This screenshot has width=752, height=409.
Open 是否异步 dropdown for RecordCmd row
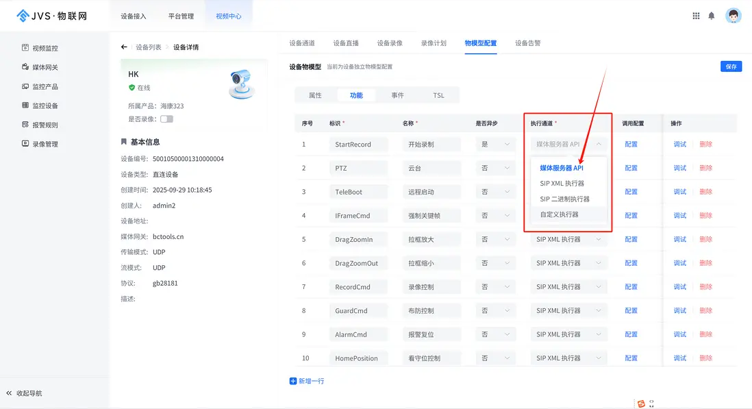[x=495, y=287]
